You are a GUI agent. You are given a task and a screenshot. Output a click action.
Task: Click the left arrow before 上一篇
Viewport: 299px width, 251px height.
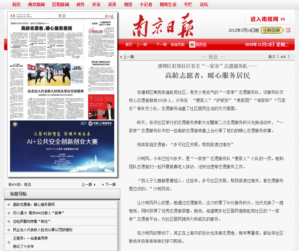(121, 57)
